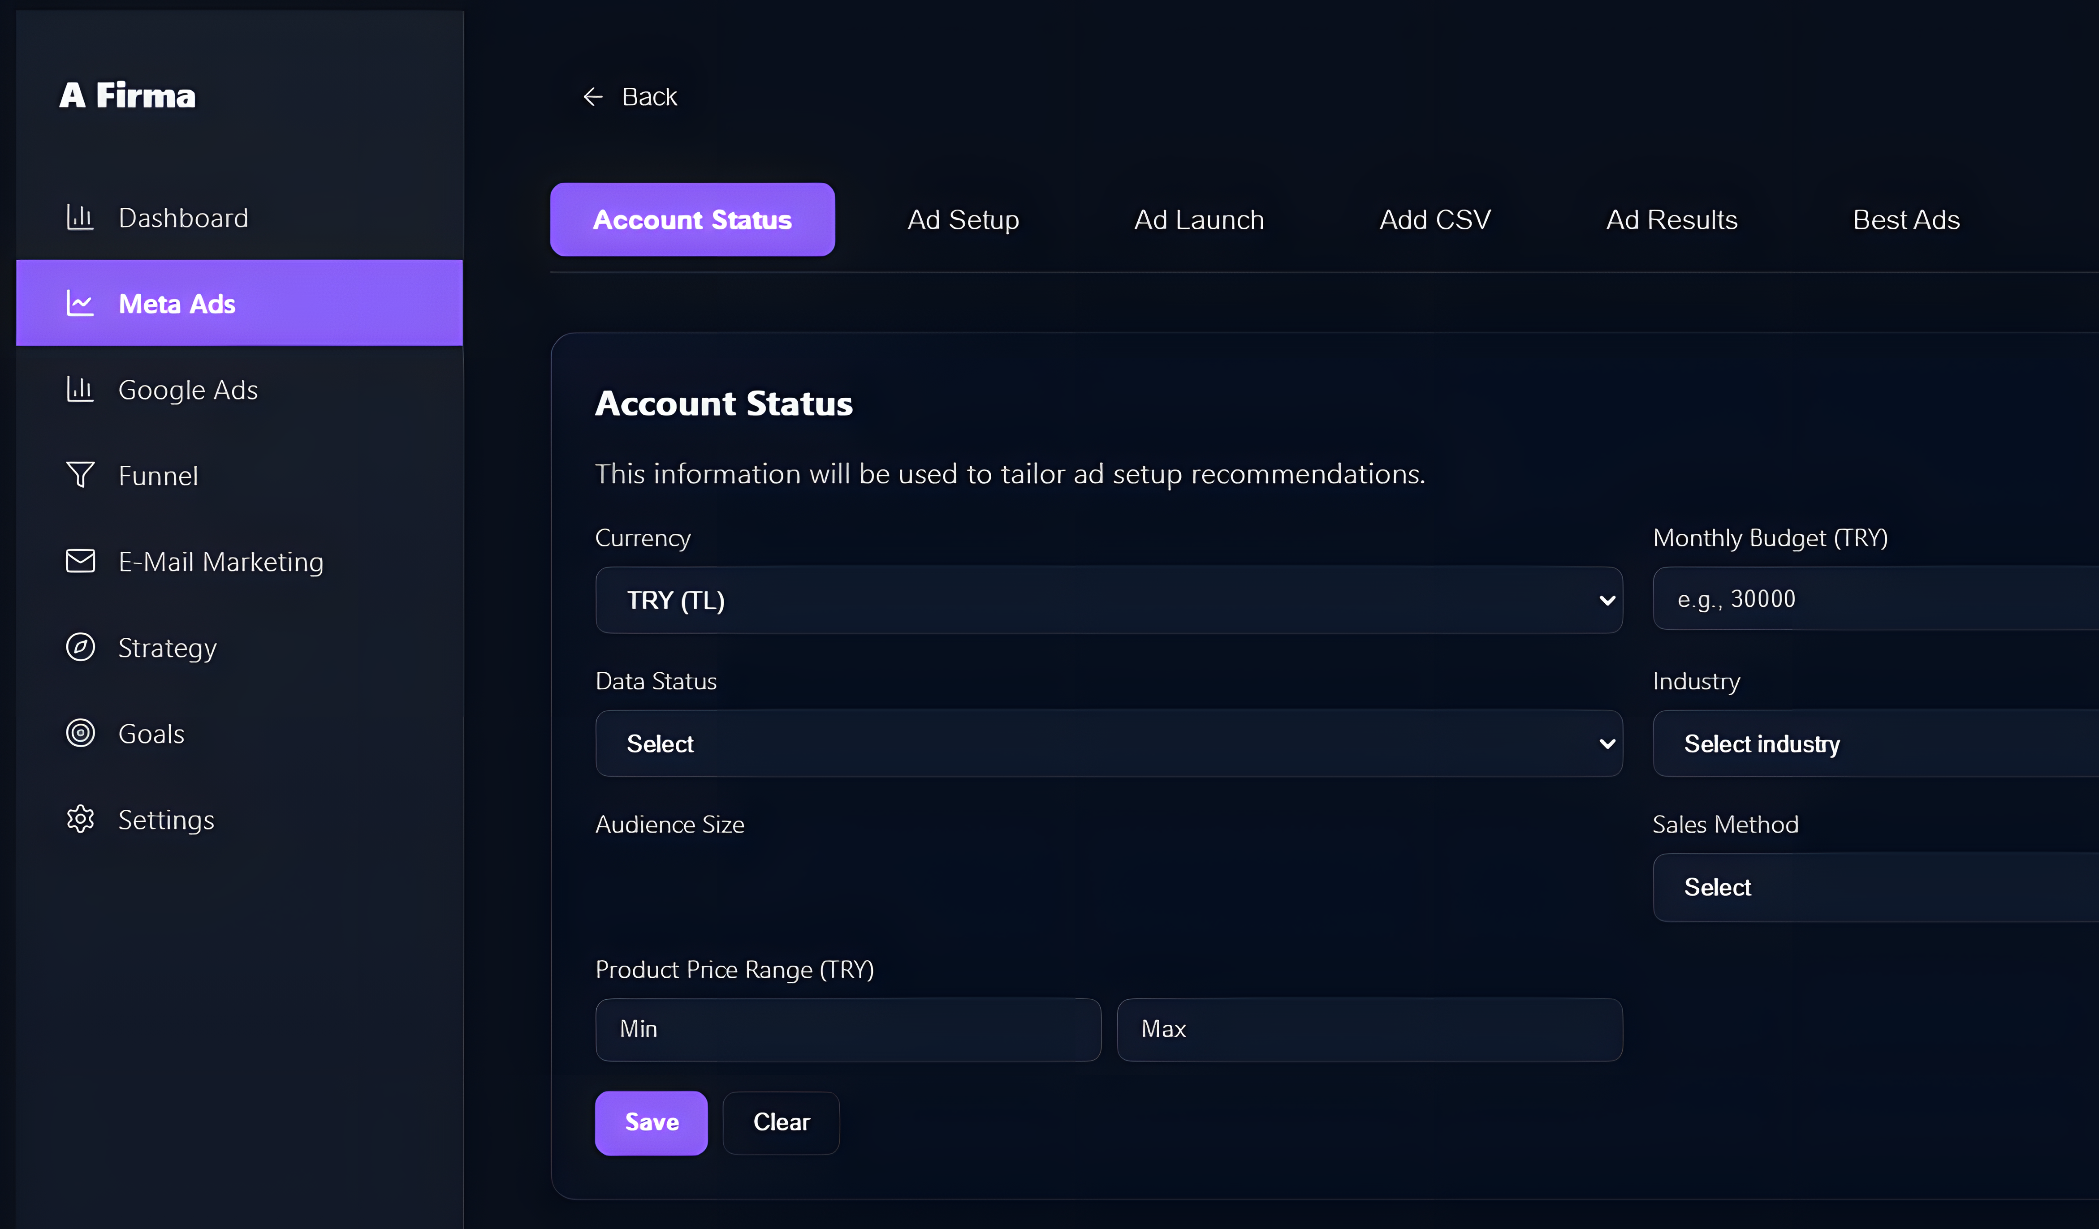Open the Currency TRY (TL) dropdown
2099x1229 pixels.
pyautogui.click(x=1108, y=600)
